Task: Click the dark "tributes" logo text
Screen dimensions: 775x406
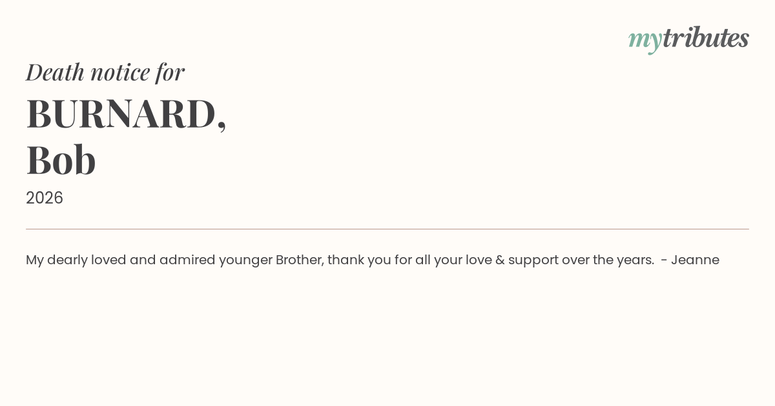Action: [x=705, y=38]
